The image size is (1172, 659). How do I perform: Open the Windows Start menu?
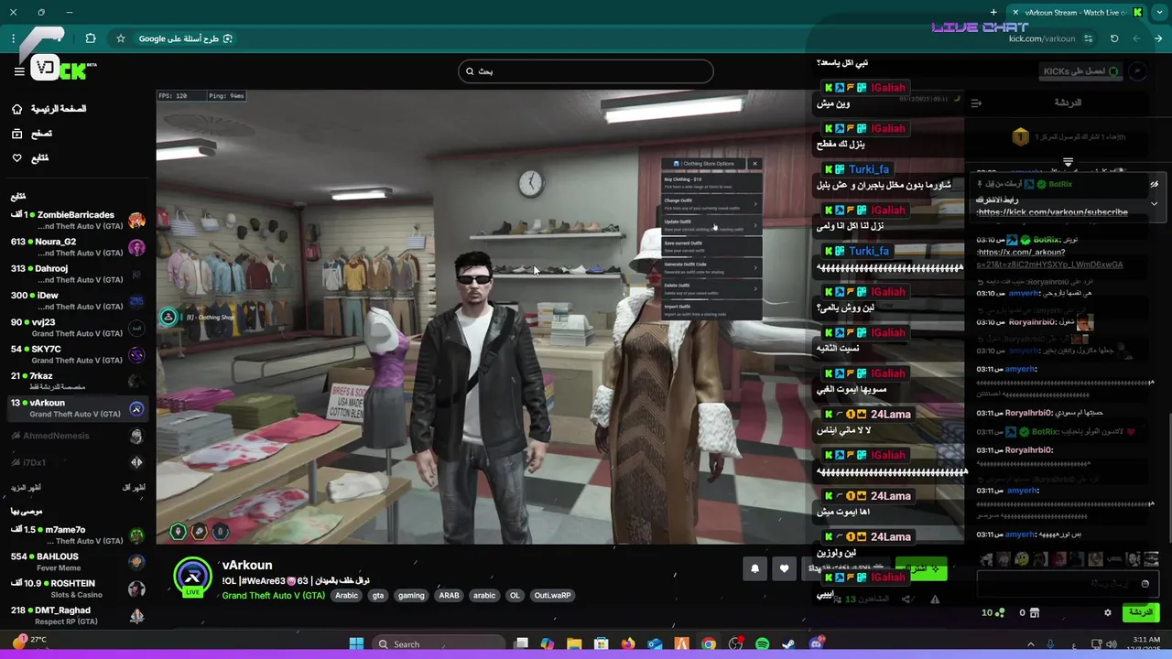coord(357,644)
